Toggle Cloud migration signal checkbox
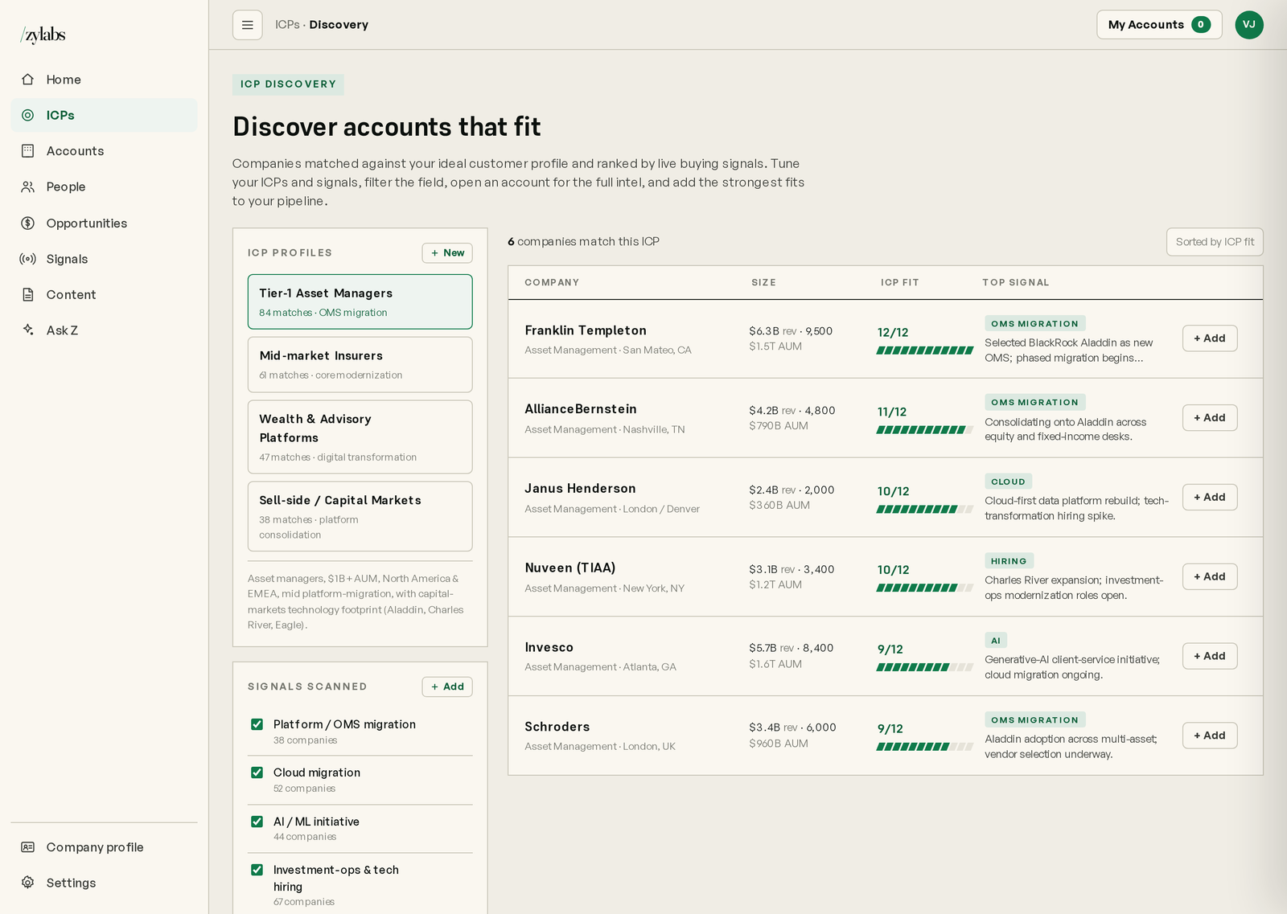The image size is (1287, 914). click(257, 773)
